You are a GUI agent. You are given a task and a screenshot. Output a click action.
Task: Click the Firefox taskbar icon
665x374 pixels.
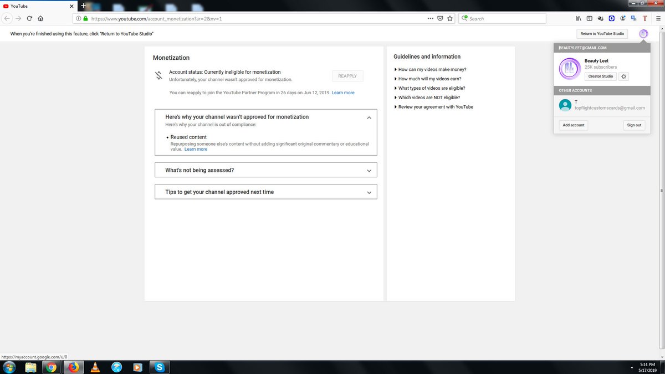pos(73,367)
